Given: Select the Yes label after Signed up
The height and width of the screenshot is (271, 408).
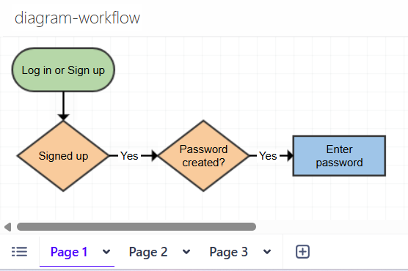Looking at the screenshot, I should pos(129,156).
